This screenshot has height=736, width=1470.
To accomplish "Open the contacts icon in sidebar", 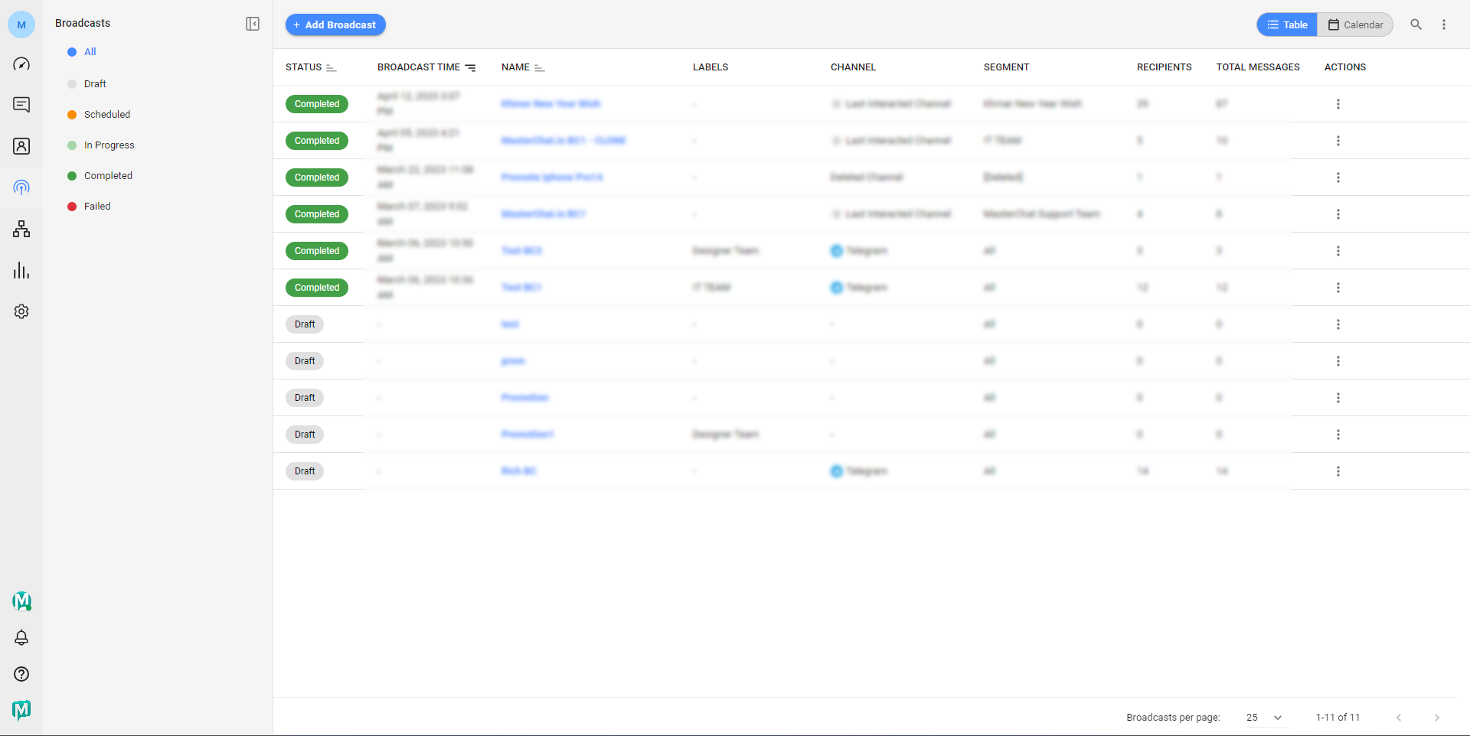I will (21, 146).
